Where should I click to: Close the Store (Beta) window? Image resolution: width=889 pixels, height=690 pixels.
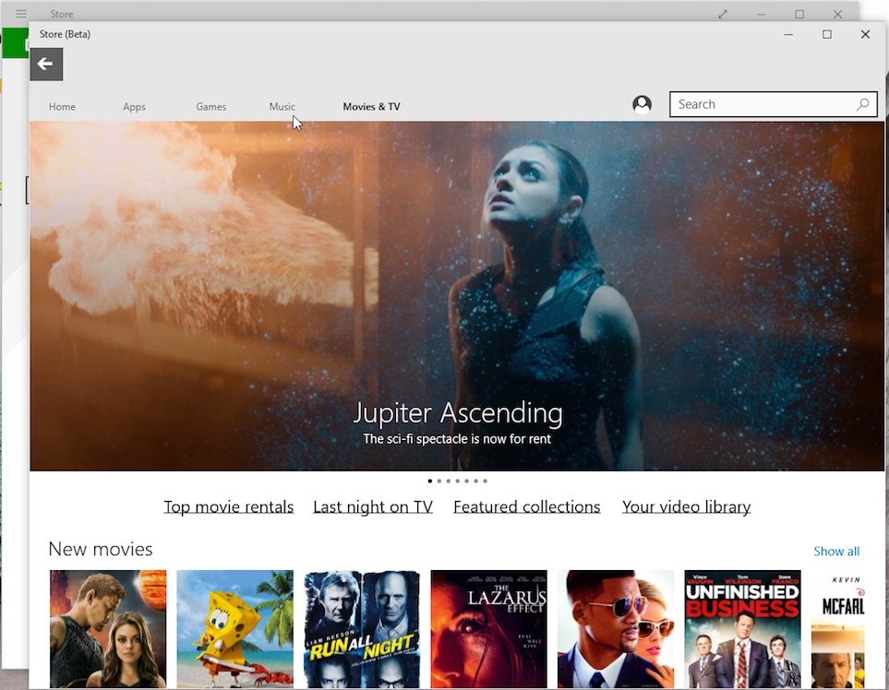click(x=865, y=34)
